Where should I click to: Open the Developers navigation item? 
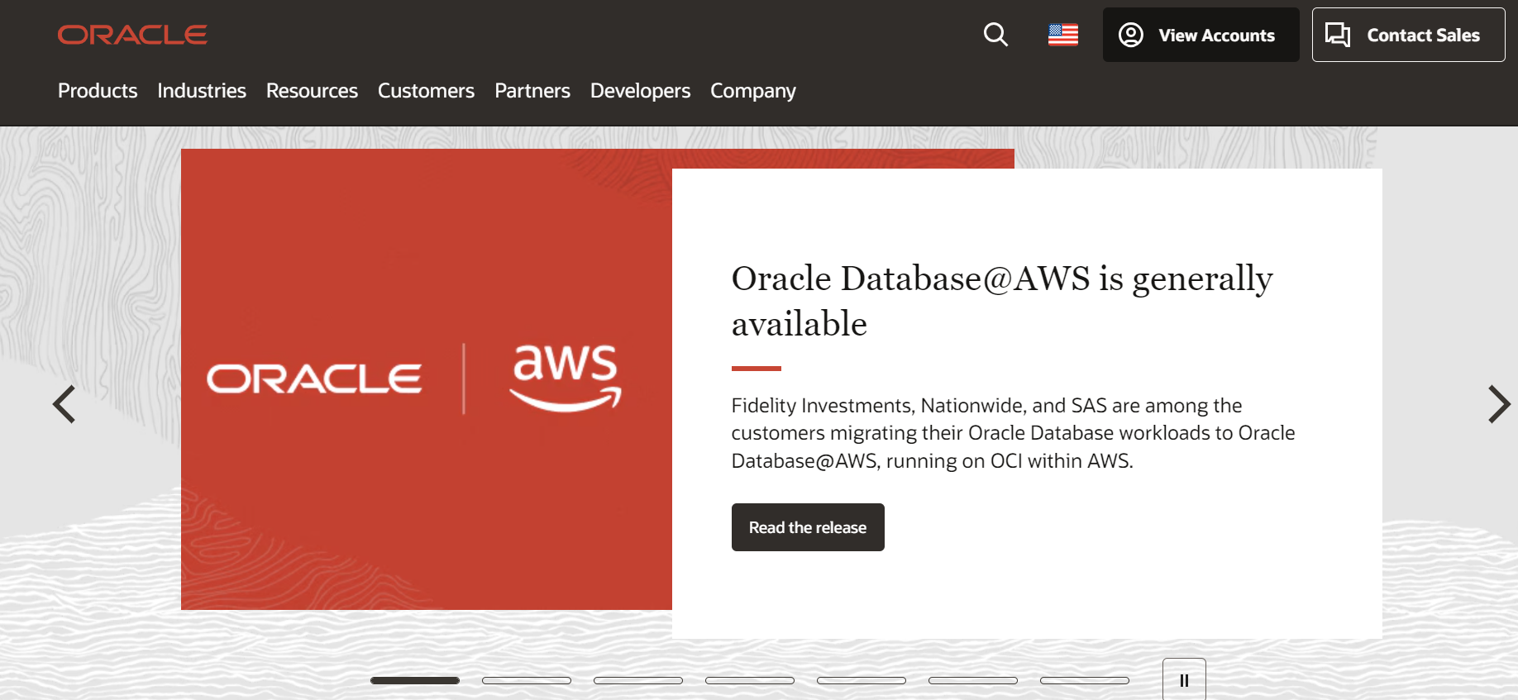(x=640, y=91)
